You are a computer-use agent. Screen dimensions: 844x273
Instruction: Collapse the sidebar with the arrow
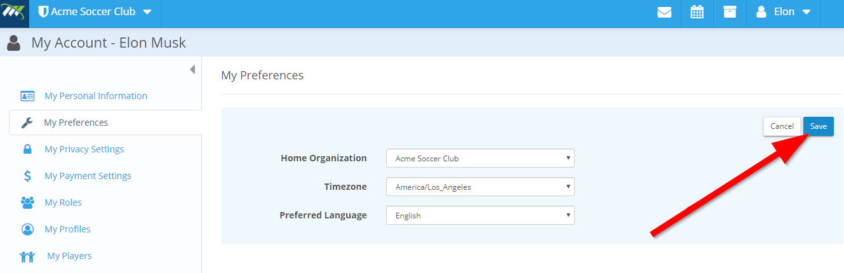(192, 69)
